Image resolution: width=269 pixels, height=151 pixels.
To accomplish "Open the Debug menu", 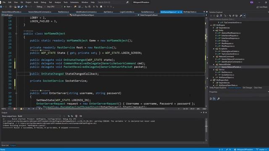I will 43,3.
